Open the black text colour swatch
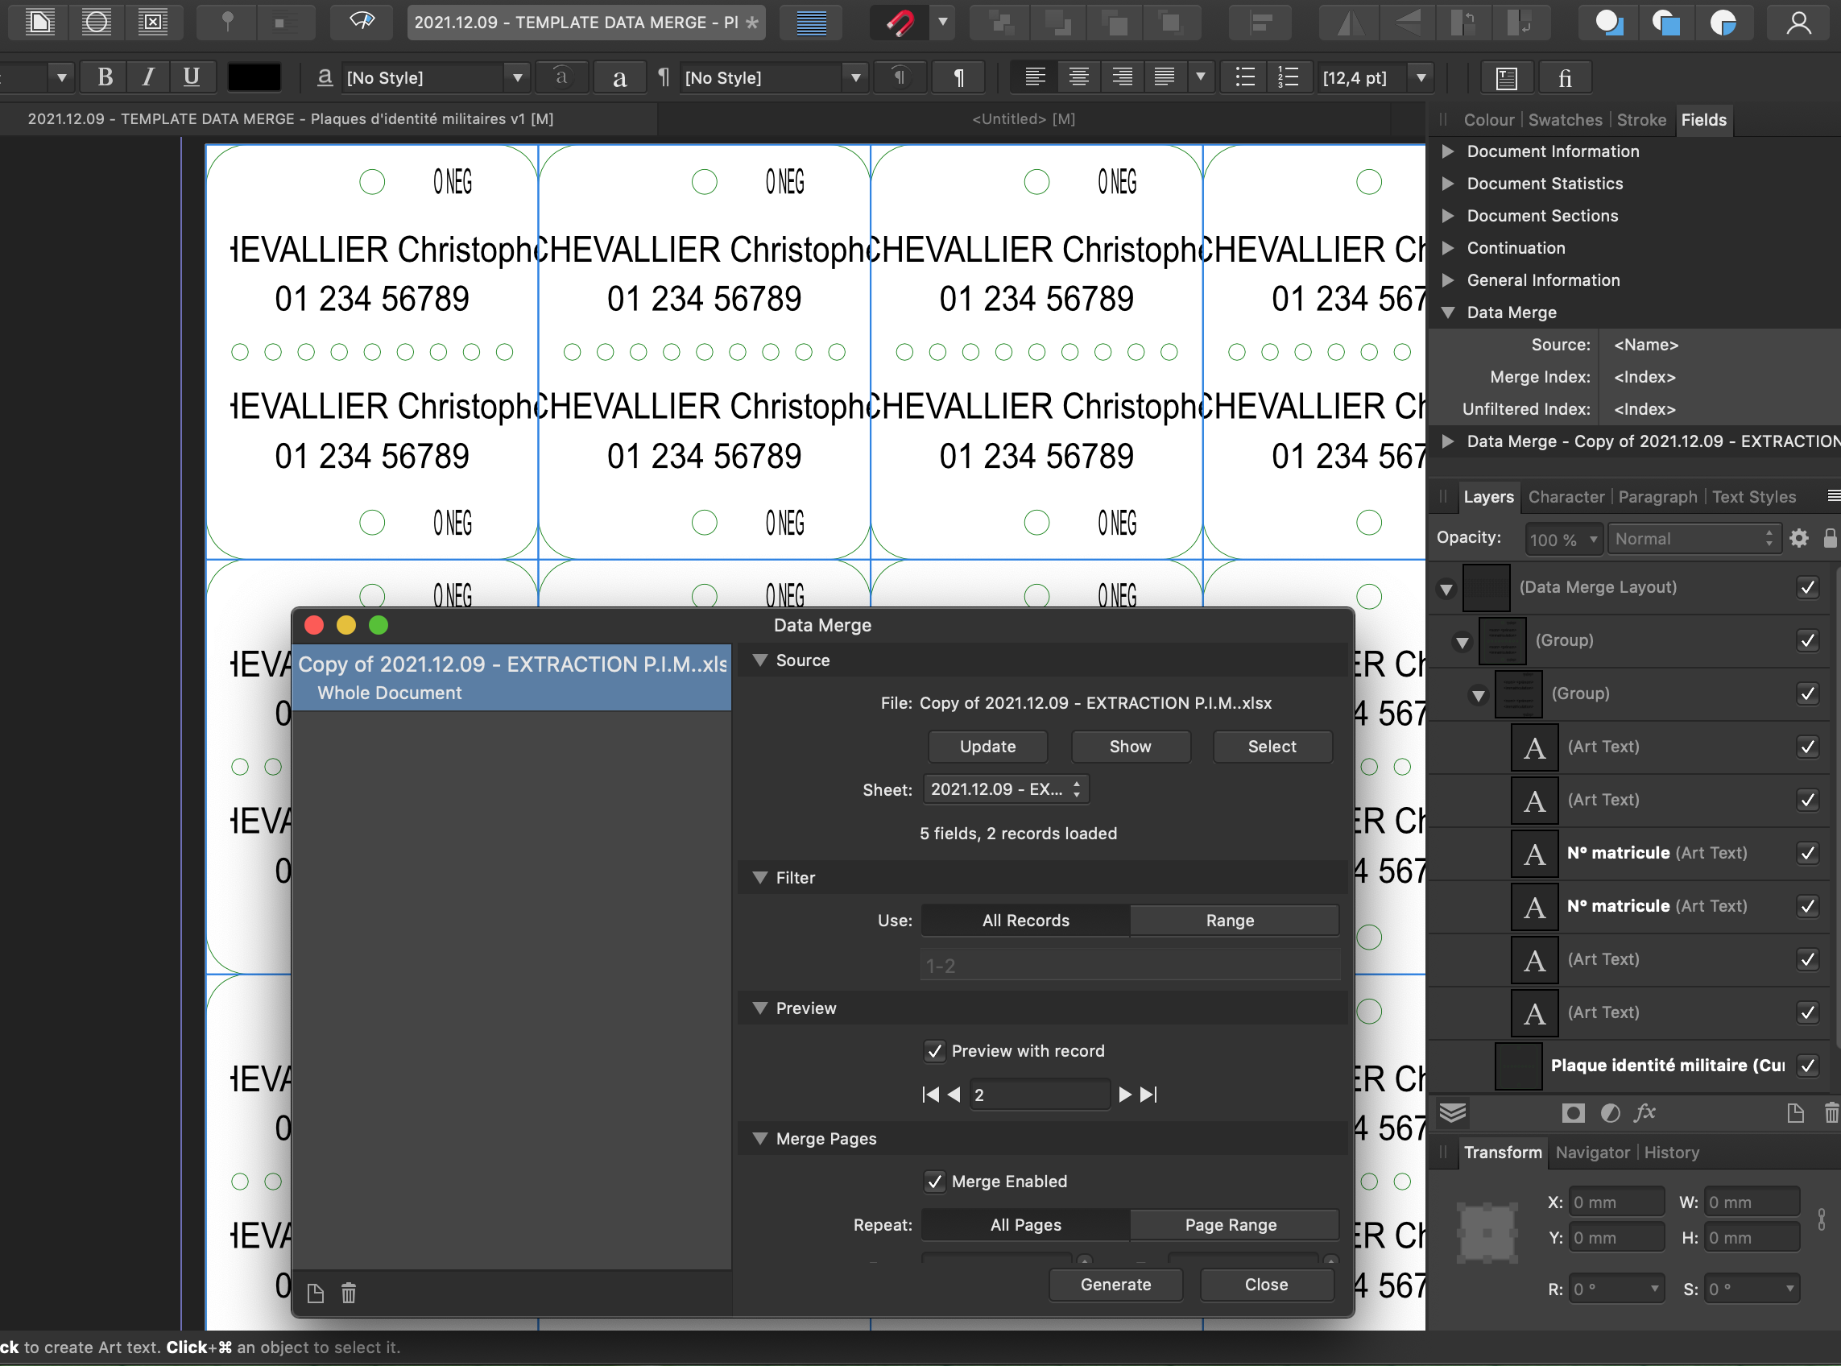Screen dimensions: 1841x1366 pyautogui.click(x=254, y=77)
